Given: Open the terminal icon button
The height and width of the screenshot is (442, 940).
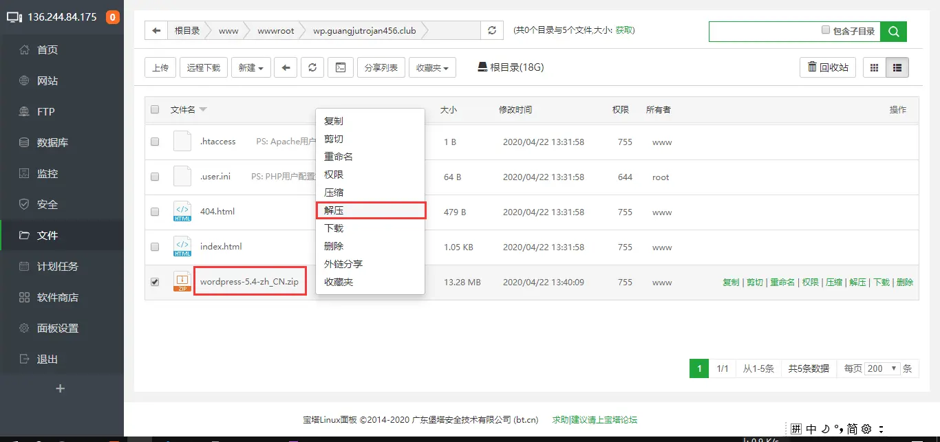Looking at the screenshot, I should pyautogui.click(x=340, y=67).
